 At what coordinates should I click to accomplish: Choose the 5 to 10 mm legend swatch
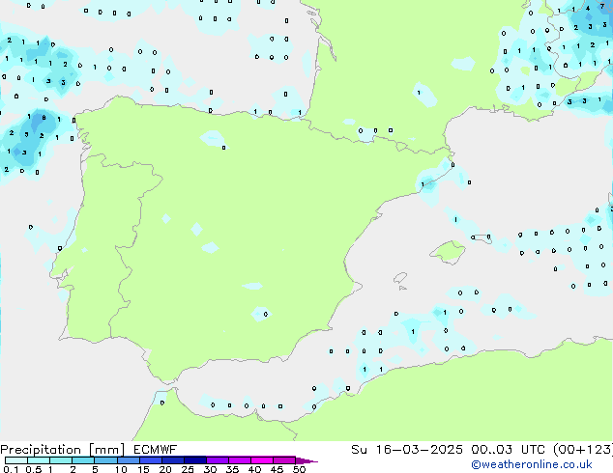click(x=105, y=460)
